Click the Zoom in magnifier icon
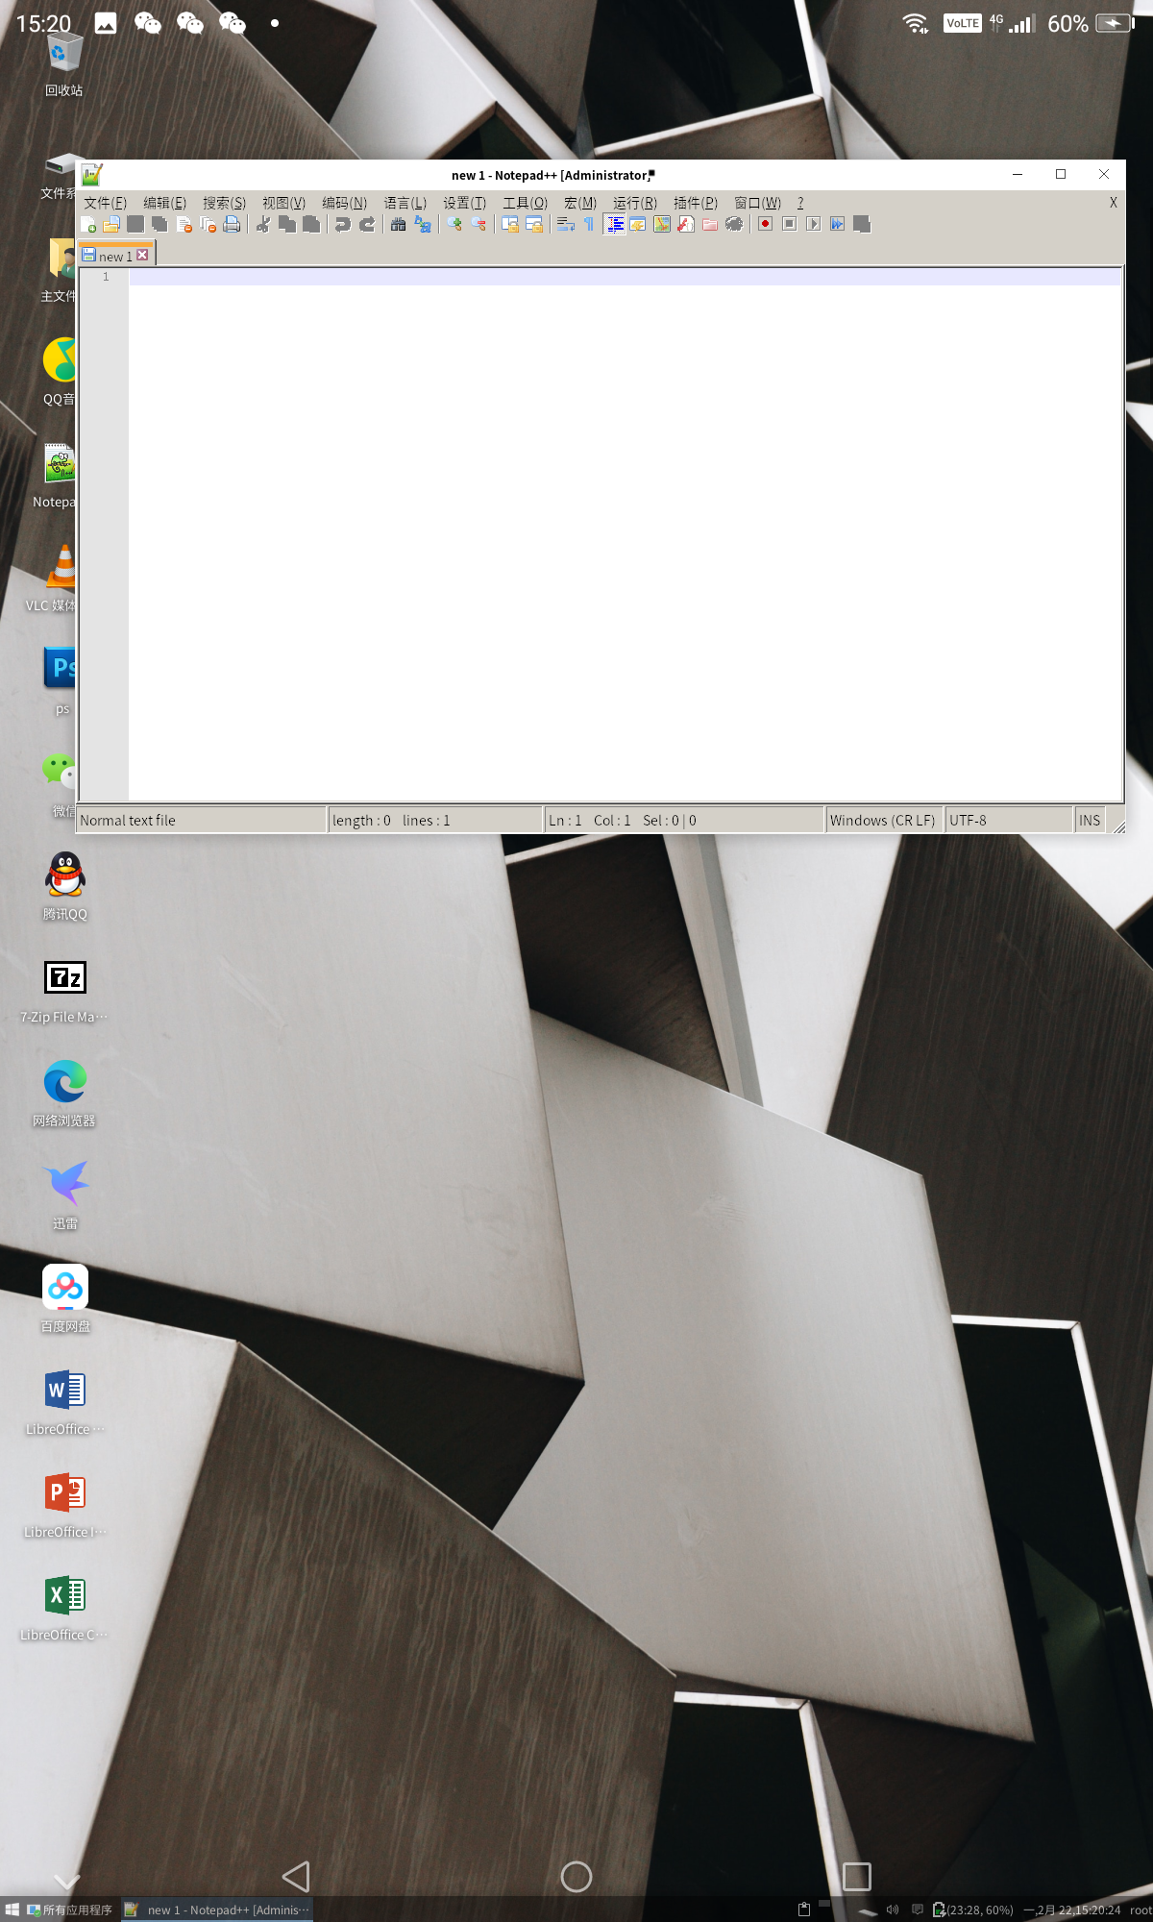 click(454, 224)
